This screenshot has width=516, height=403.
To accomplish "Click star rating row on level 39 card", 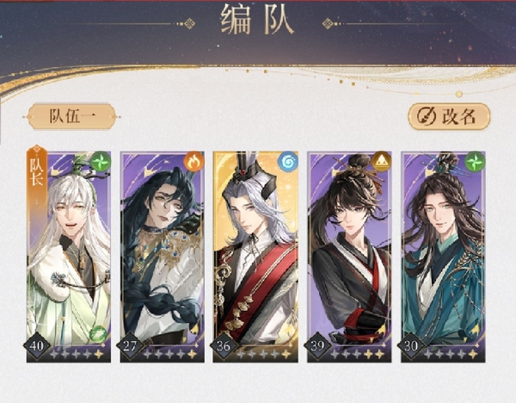I will click(x=357, y=354).
